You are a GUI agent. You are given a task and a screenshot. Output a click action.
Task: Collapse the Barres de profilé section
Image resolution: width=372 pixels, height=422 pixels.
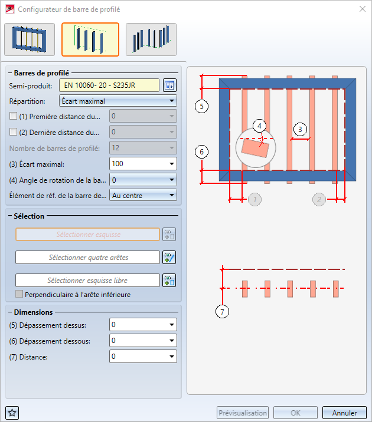[x=10, y=73]
